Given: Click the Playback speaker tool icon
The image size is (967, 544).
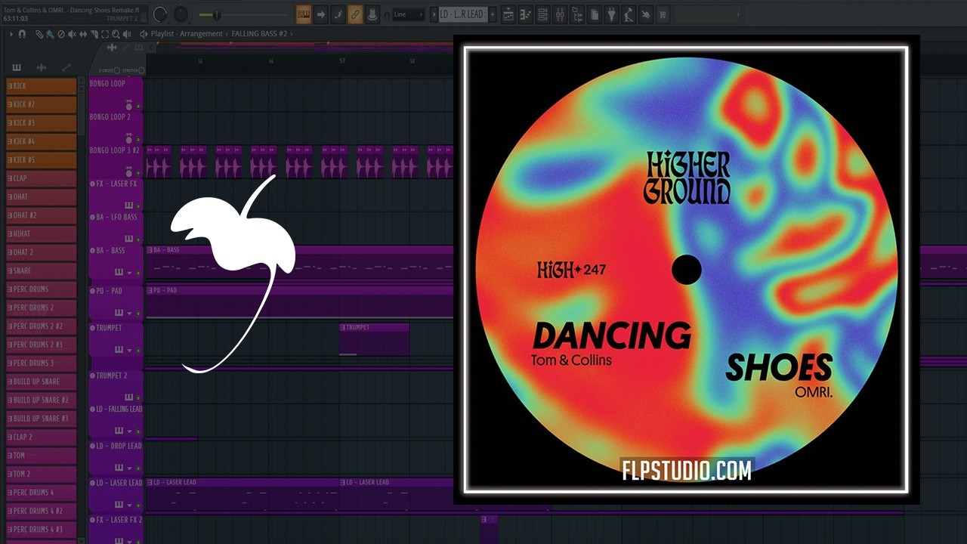Looking at the screenshot, I should click(127, 34).
